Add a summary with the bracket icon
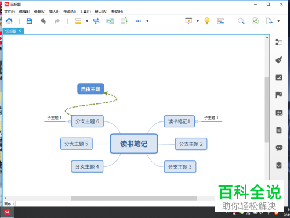The width and height of the screenshot is (290, 218). point(124,21)
